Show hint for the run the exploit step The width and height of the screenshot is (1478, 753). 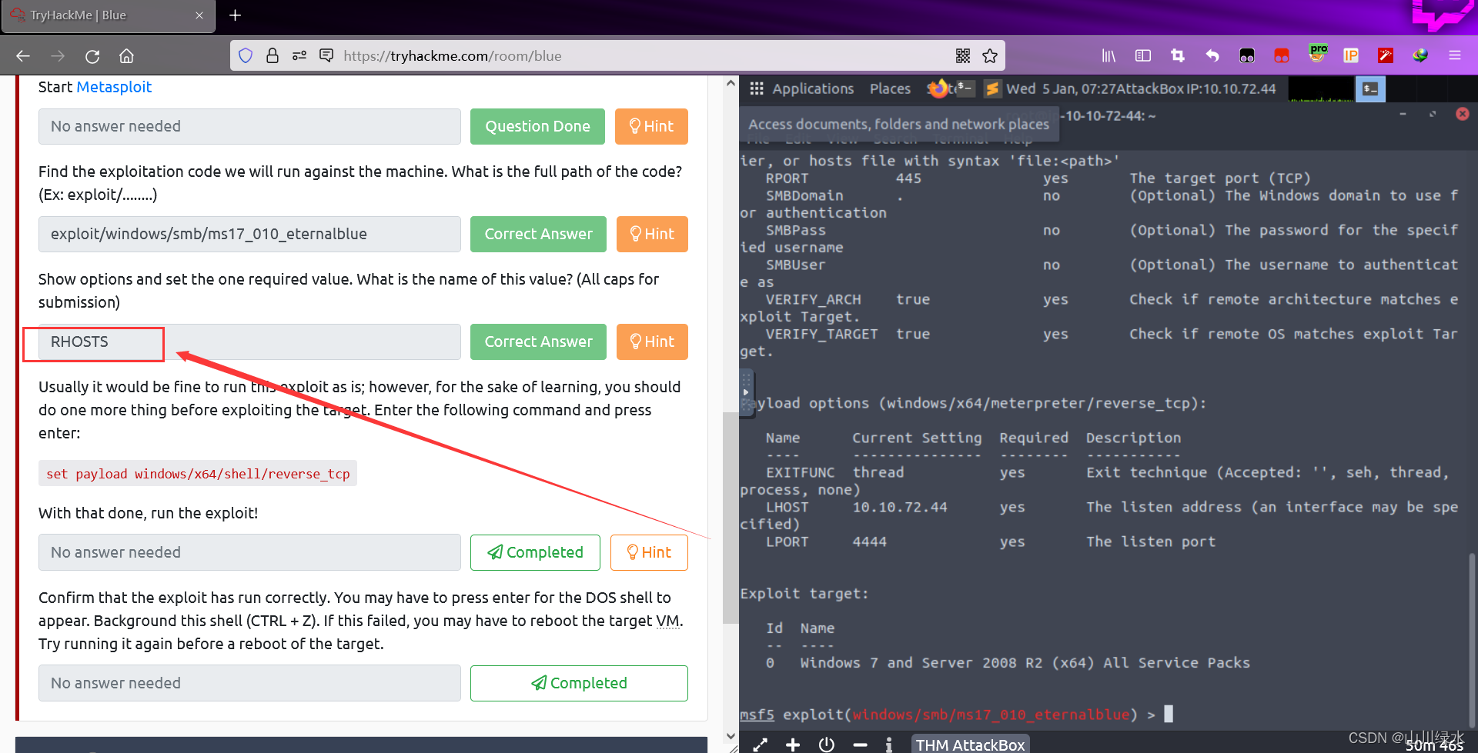pyautogui.click(x=649, y=552)
